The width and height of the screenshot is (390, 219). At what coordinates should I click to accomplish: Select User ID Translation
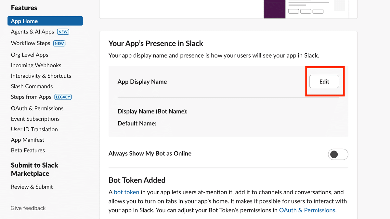tap(34, 129)
